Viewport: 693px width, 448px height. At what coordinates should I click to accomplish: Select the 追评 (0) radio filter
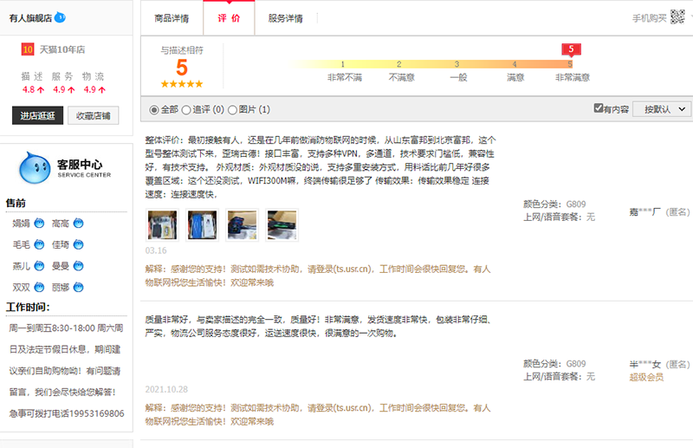pyautogui.click(x=186, y=110)
